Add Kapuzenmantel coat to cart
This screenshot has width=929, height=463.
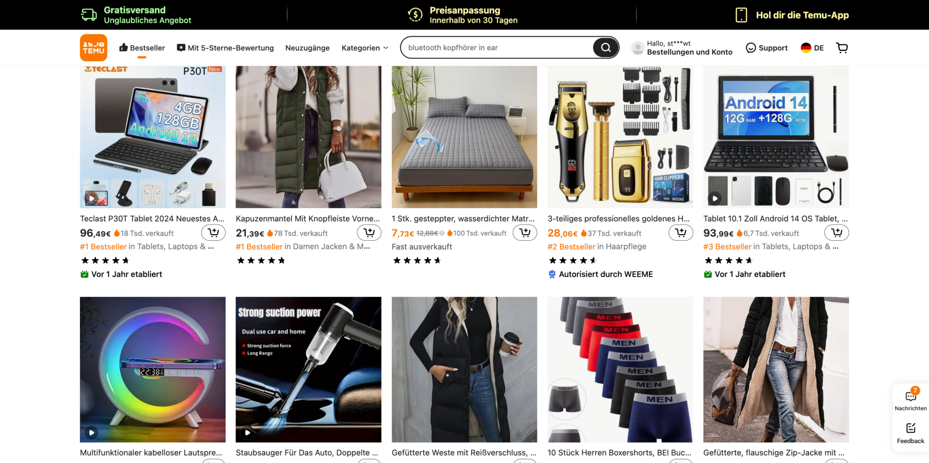369,233
